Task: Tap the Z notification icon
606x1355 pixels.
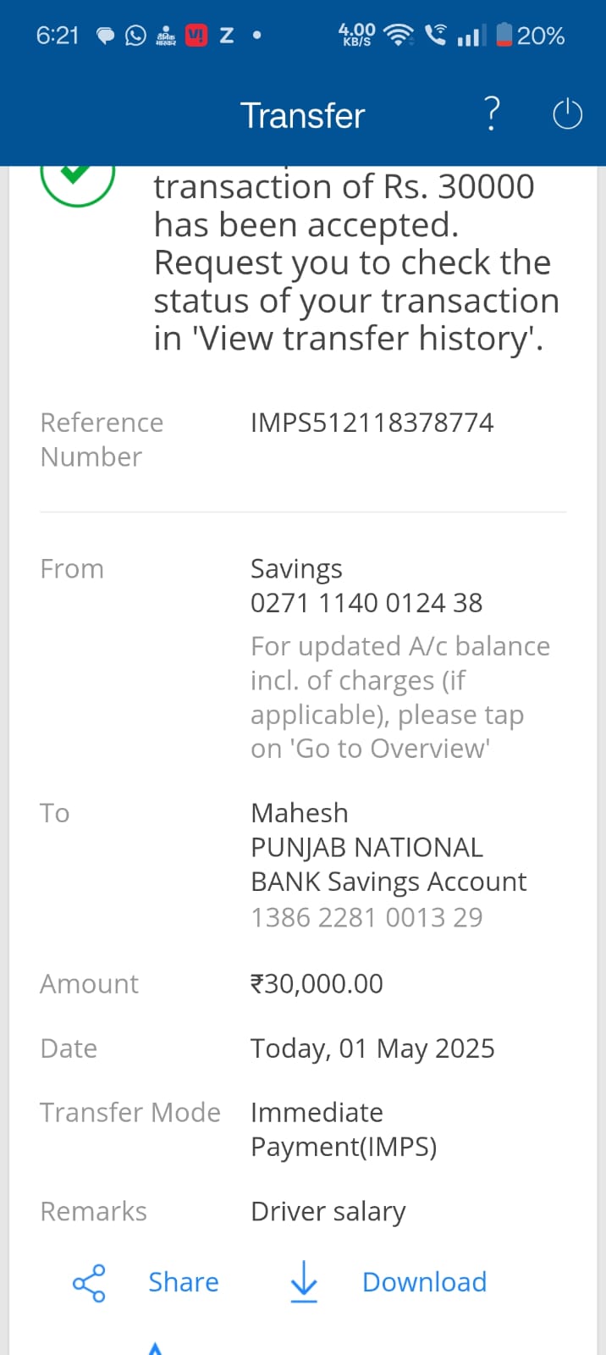Action: (227, 36)
